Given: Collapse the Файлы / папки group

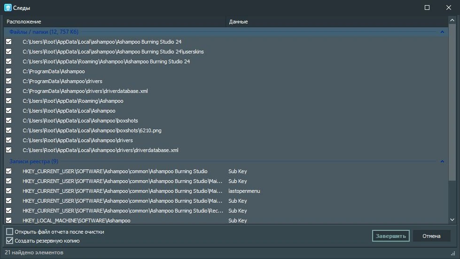Looking at the screenshot, I should (442, 31).
